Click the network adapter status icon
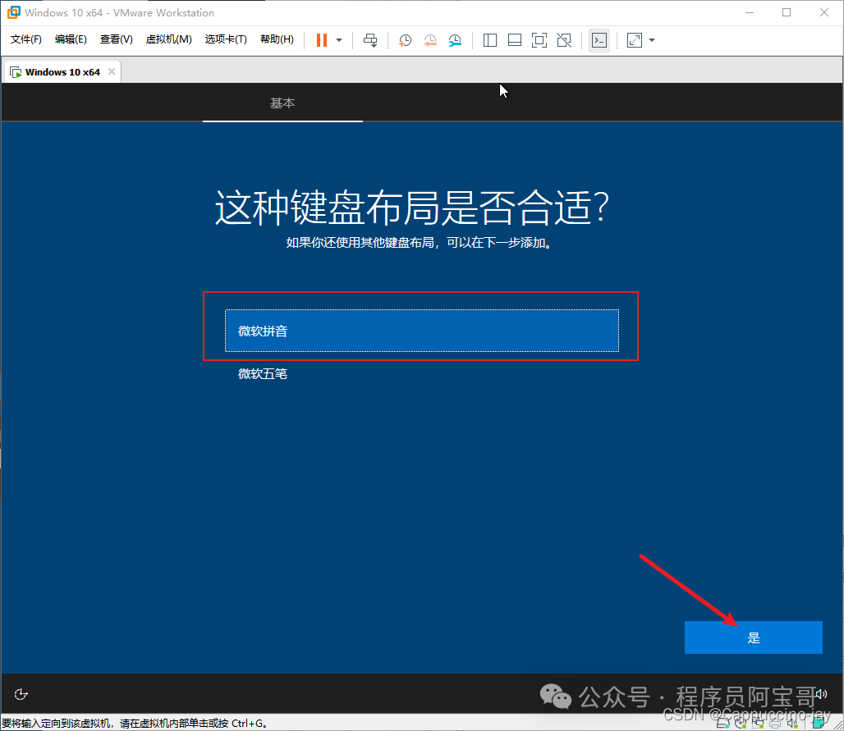The height and width of the screenshot is (731, 844). 757,724
